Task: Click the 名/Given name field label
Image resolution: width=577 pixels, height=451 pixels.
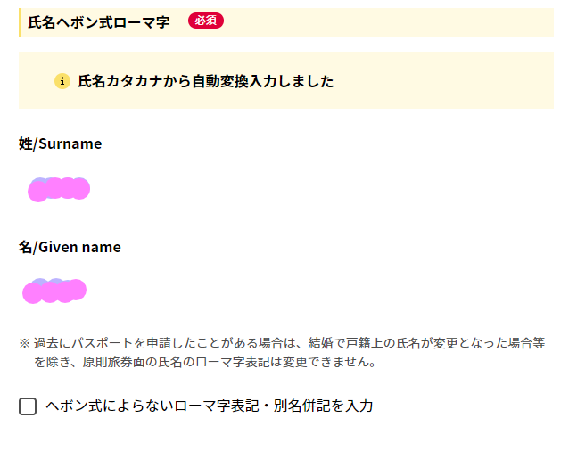Action: (70, 247)
